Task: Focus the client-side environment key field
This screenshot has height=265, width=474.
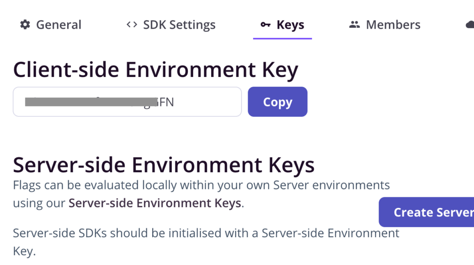Action: 127,101
